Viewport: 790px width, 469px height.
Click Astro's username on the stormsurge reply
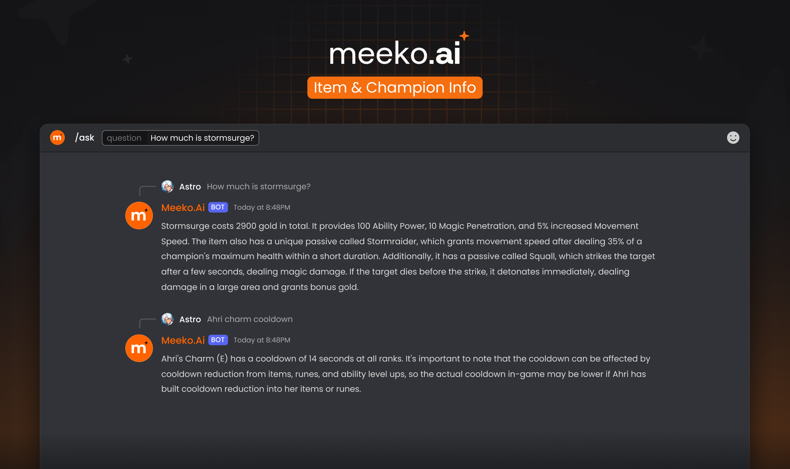190,187
